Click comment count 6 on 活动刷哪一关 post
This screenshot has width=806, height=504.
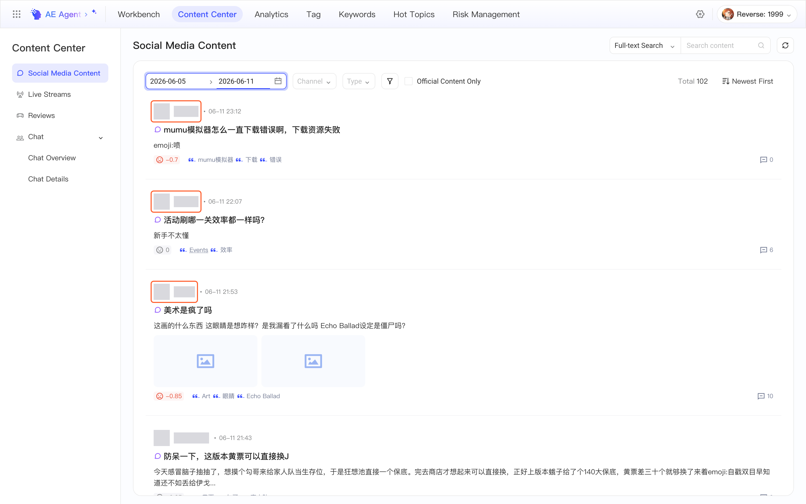pyautogui.click(x=766, y=250)
